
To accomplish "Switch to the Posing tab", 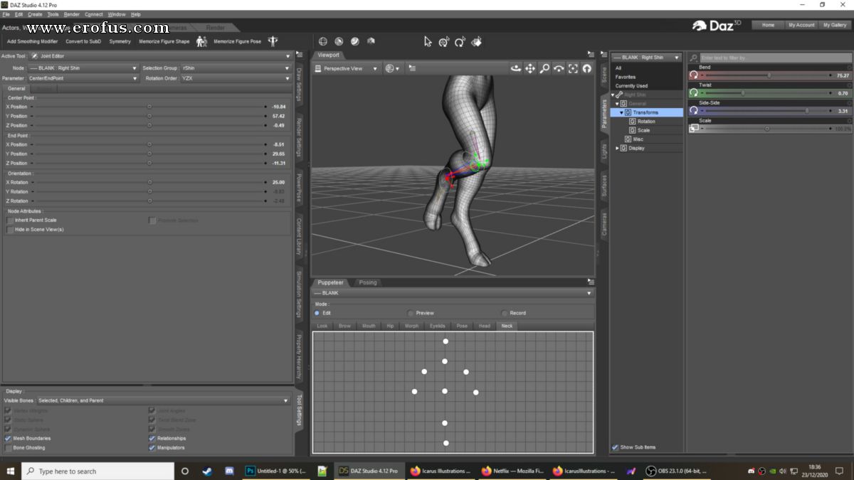I will pyautogui.click(x=368, y=282).
